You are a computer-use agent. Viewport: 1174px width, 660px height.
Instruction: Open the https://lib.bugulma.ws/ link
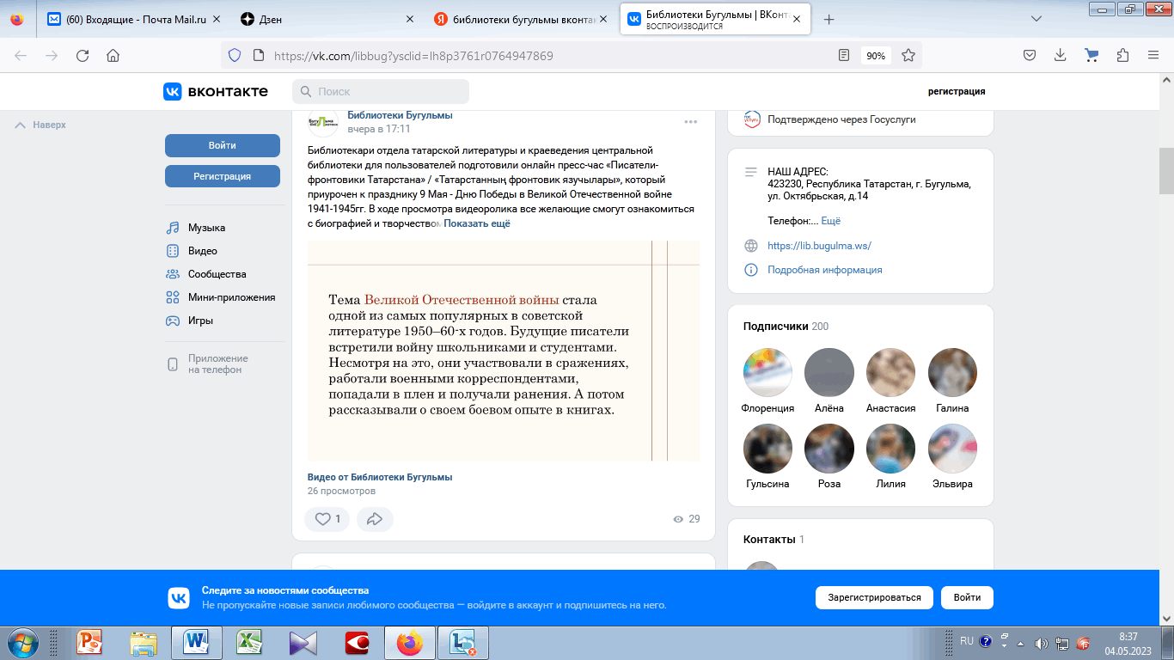819,246
